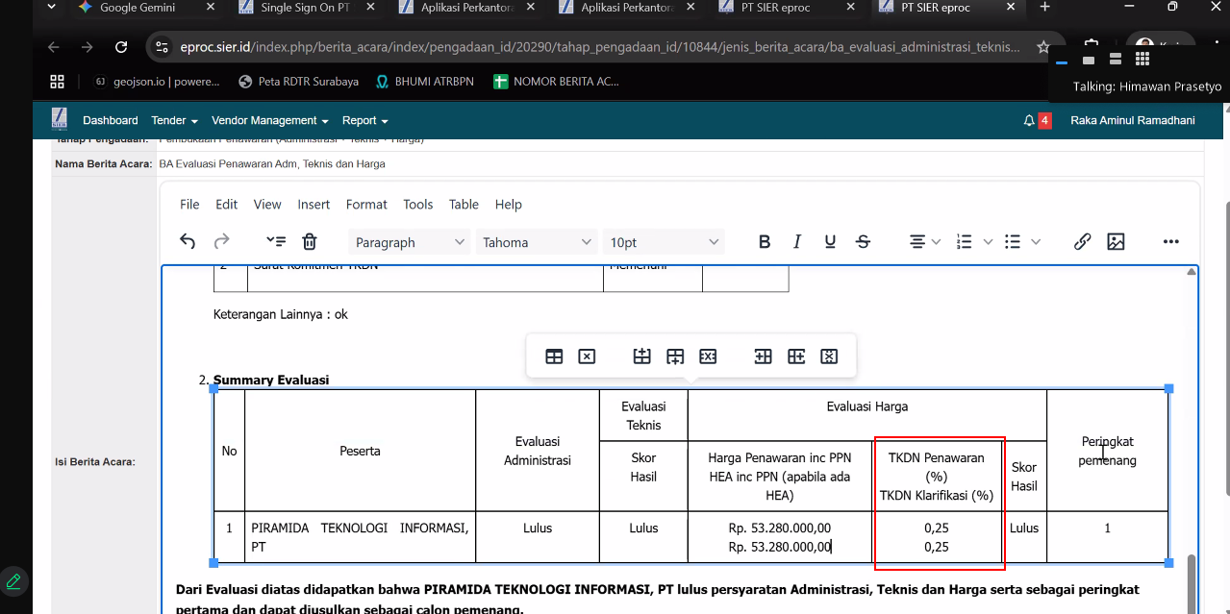Toggle italic formatting
This screenshot has width=1230, height=614.
pos(797,242)
